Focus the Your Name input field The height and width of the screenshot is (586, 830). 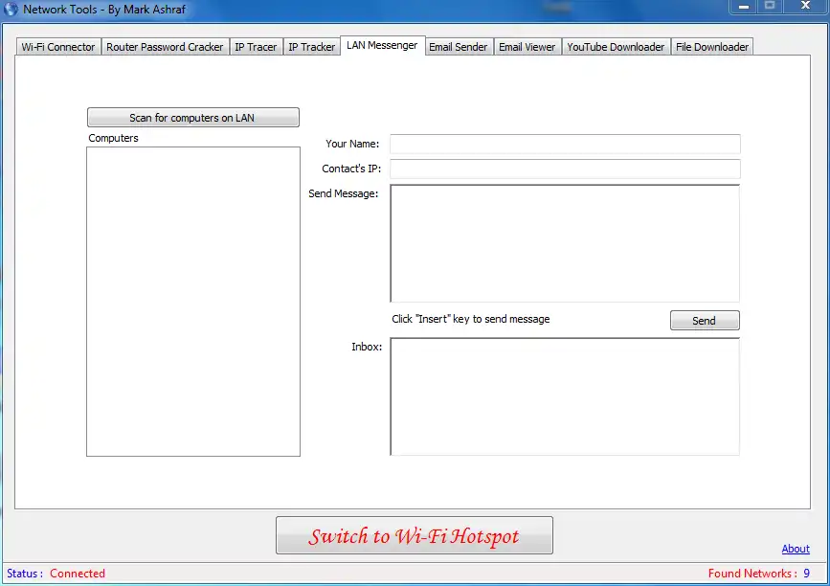pos(566,144)
